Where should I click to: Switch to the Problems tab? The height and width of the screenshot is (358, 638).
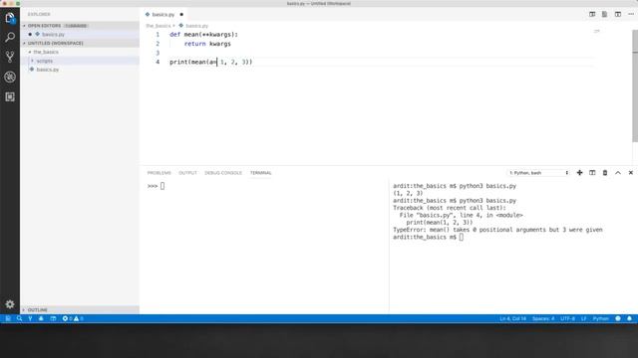coord(159,173)
